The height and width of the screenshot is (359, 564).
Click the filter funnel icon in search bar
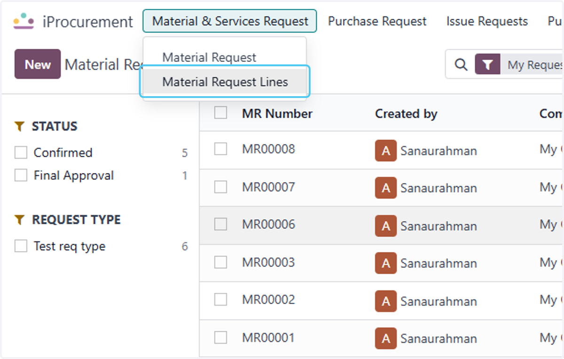click(487, 65)
